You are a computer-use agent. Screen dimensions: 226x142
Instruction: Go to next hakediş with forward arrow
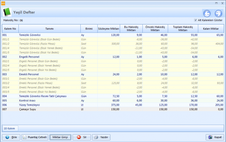pyautogui.click(x=218, y=13)
